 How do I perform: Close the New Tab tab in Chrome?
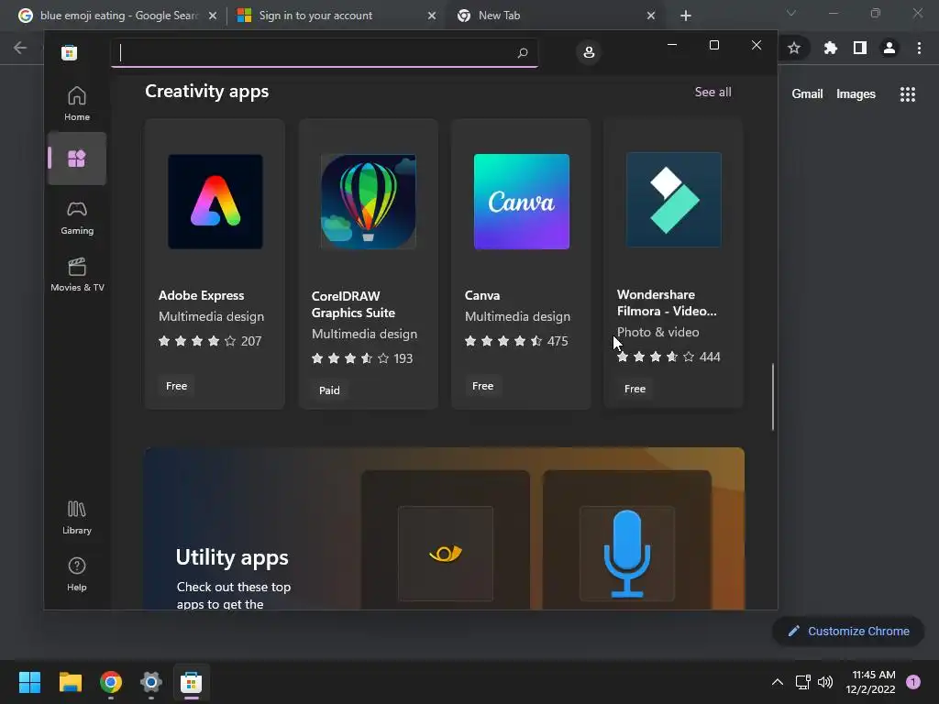[x=651, y=16]
